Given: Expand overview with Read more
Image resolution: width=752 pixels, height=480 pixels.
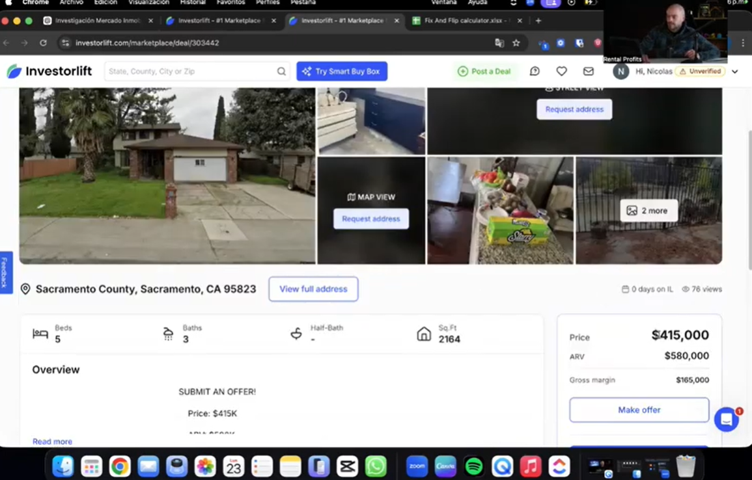Looking at the screenshot, I should pyautogui.click(x=52, y=442).
